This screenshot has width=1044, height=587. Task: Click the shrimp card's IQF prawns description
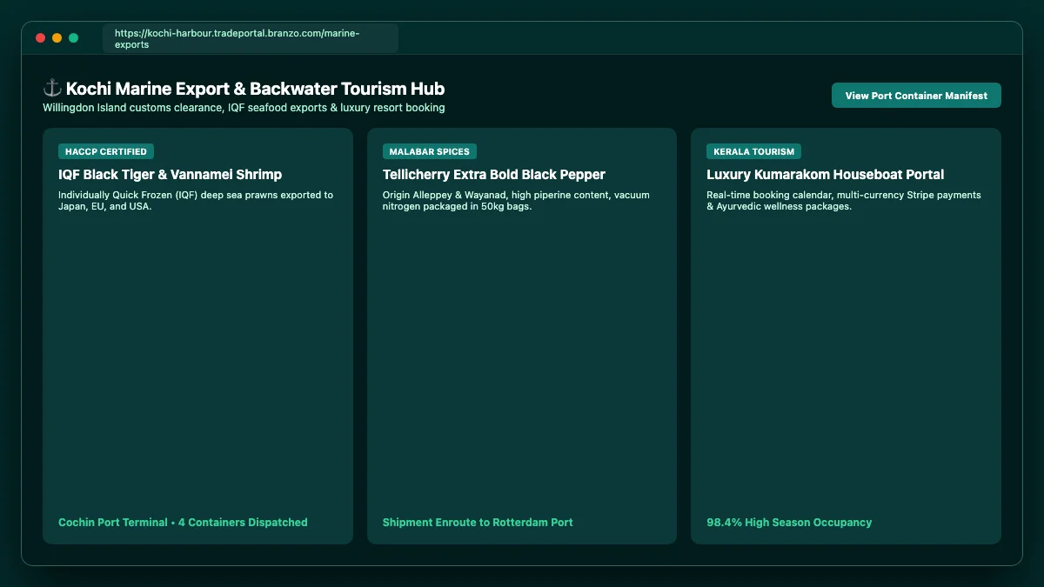[196, 201]
